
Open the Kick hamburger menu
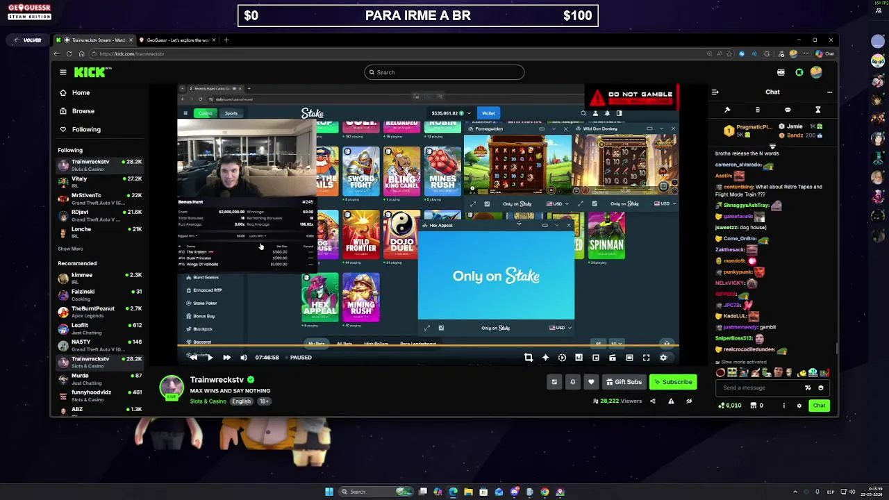(63, 72)
